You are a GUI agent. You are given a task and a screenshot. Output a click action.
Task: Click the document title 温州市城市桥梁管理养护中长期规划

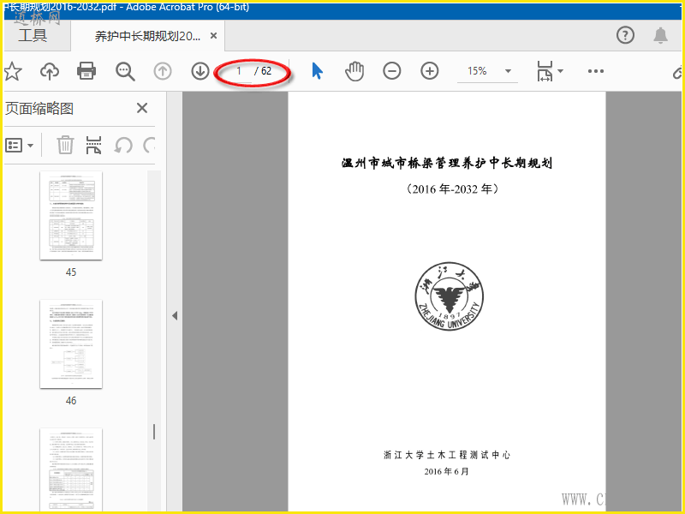[447, 163]
